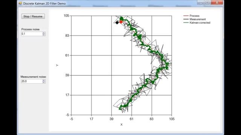Decrease Process noise with down arrow
The image size is (241, 135).
pyautogui.click(x=44, y=35)
